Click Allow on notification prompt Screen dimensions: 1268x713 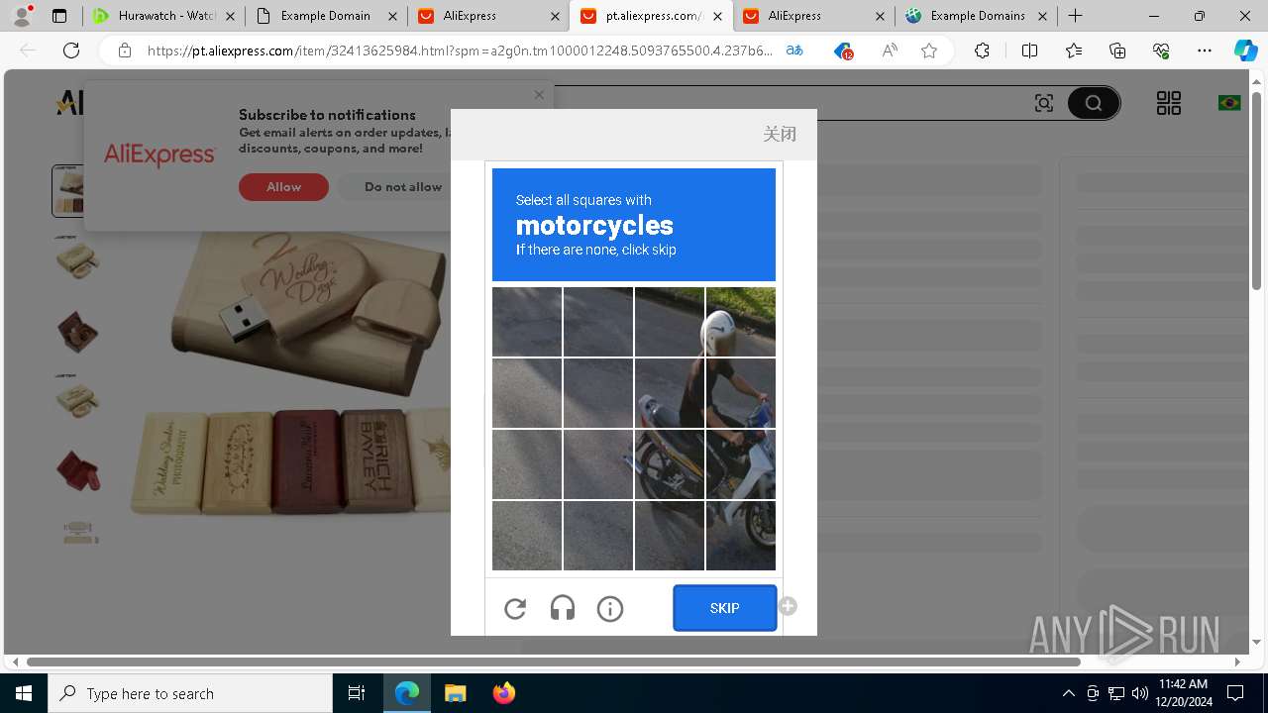point(283,187)
